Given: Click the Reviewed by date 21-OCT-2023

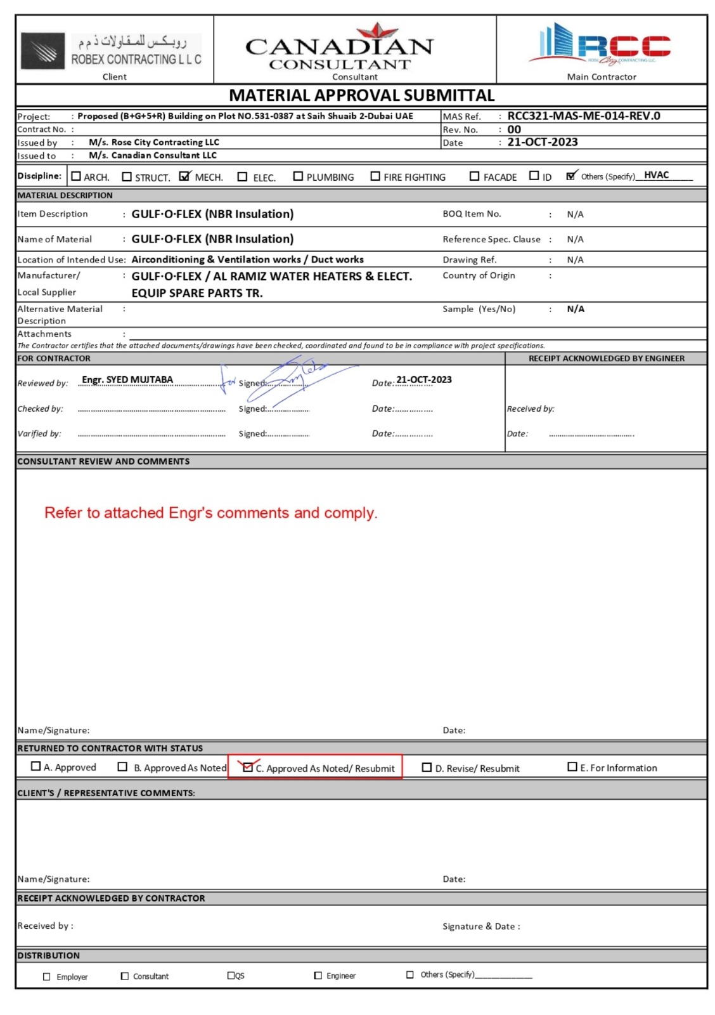Looking at the screenshot, I should (424, 380).
